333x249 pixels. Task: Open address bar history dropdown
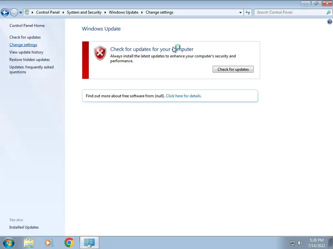[240, 13]
